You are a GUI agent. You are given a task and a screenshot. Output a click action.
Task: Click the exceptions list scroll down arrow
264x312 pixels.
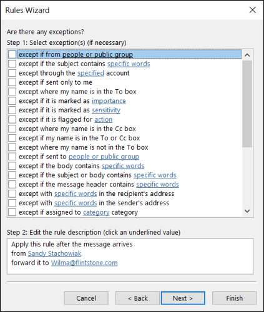[x=247, y=211]
